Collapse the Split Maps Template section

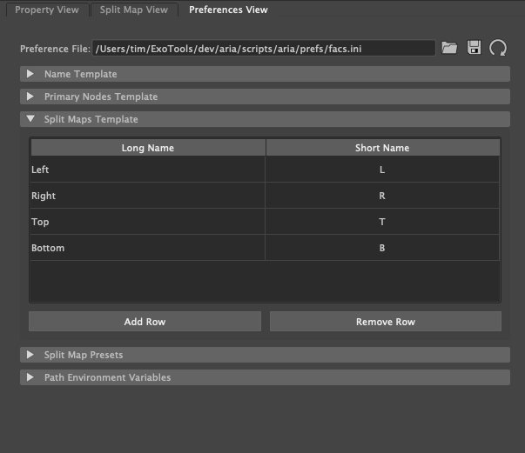click(x=265, y=119)
